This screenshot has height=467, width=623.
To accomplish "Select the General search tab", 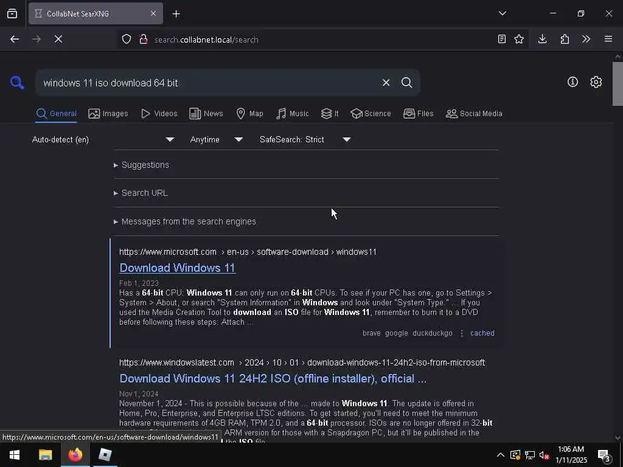I will click(56, 114).
